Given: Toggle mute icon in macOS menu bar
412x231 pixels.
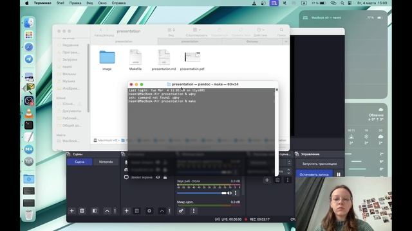Looking at the screenshot, I should click(285, 3).
